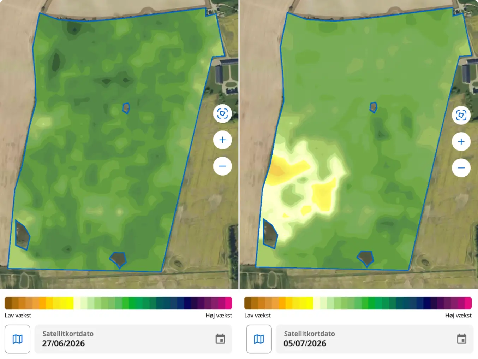Click the brown start of left color scale
This screenshot has height=359, width=478.
8,303
